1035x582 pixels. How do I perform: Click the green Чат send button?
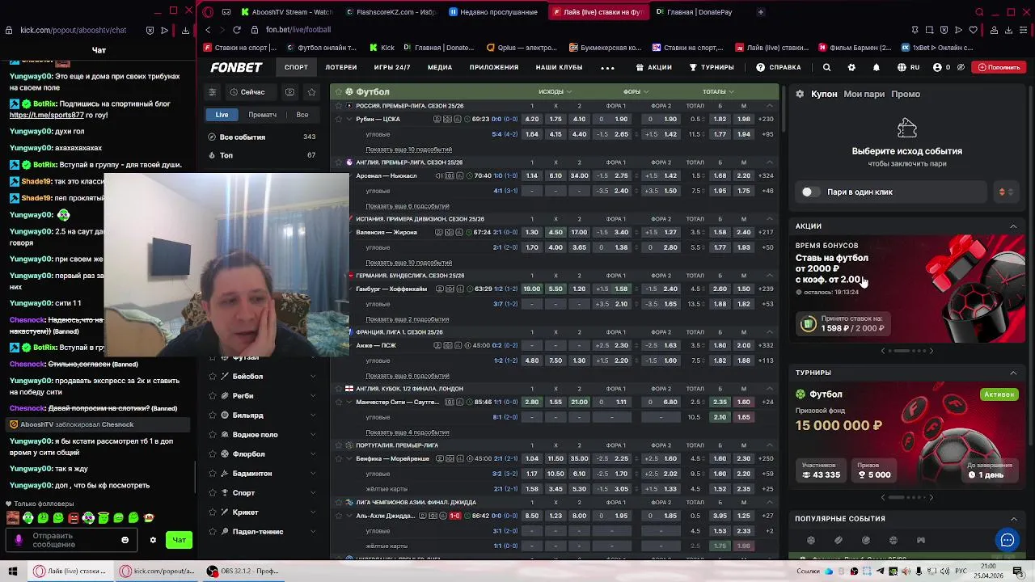click(179, 540)
